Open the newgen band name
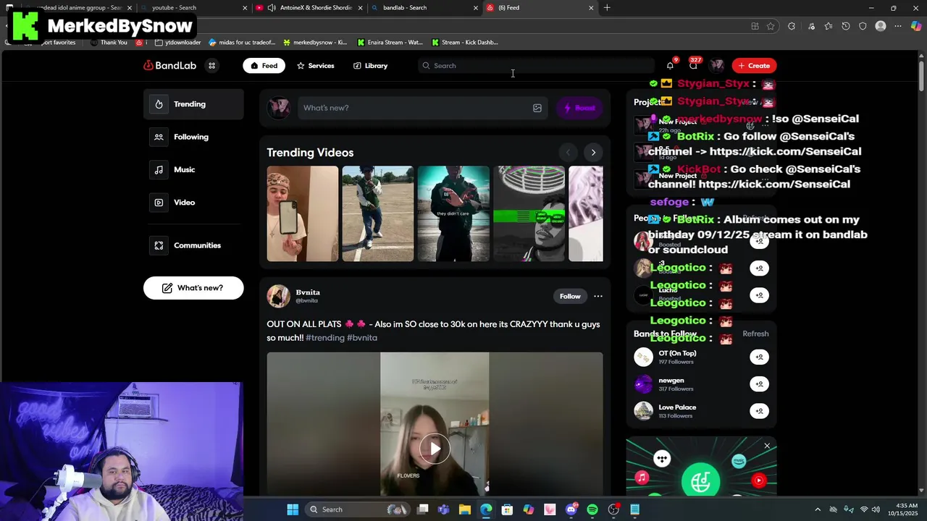 (x=671, y=381)
